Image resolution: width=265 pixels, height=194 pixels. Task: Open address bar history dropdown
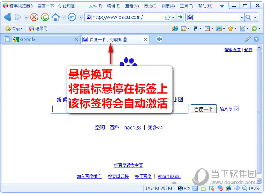pos(173,17)
